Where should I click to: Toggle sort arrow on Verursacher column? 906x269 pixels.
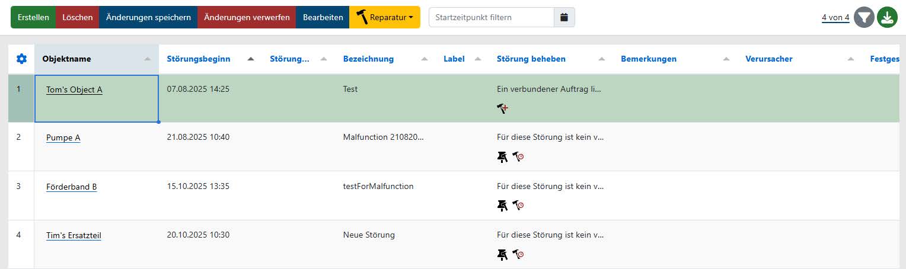pos(851,59)
